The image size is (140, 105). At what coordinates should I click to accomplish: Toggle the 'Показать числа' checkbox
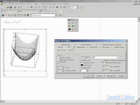tap(82, 62)
